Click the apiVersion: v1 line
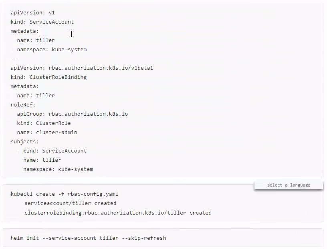This screenshot has width=327, height=249. (31, 12)
